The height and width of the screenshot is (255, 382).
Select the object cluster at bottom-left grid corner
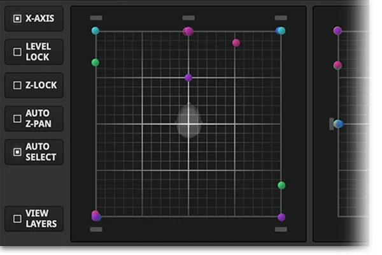tap(96, 216)
